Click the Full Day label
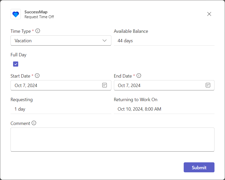 [18, 55]
